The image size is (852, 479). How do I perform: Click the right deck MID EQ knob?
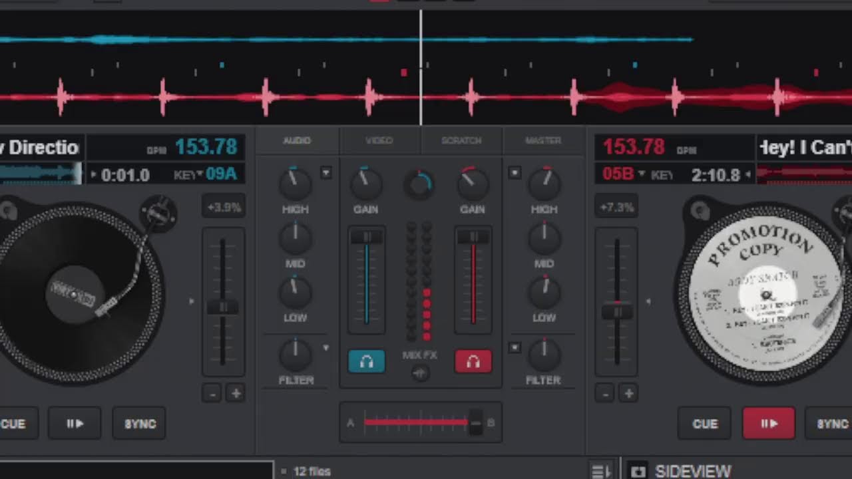(x=544, y=238)
